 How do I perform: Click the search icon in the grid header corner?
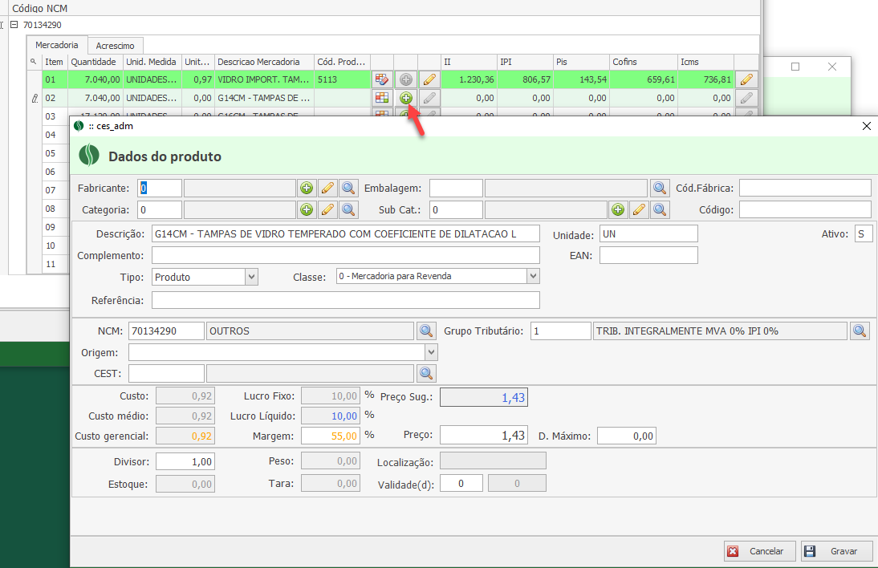coord(34,62)
